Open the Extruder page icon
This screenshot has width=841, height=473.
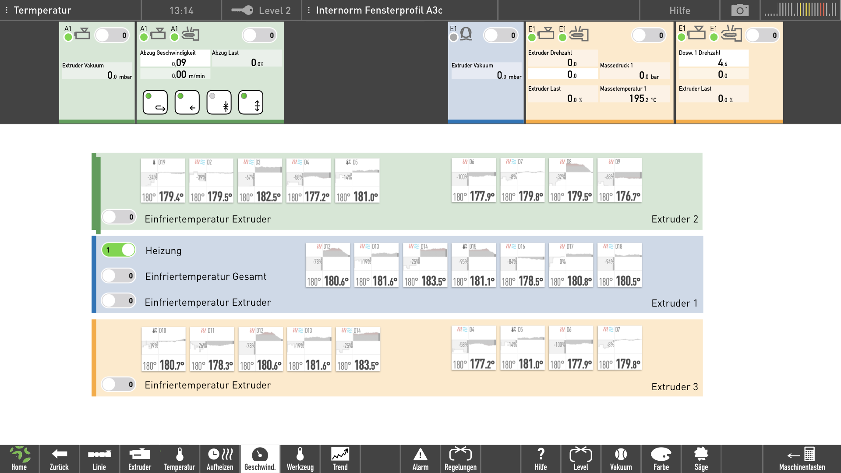[x=140, y=459]
